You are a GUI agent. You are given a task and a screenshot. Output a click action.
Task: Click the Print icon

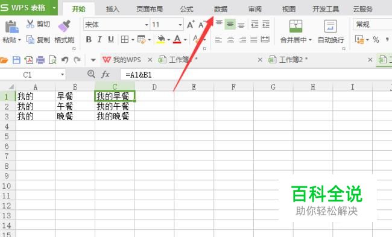pos(40,60)
